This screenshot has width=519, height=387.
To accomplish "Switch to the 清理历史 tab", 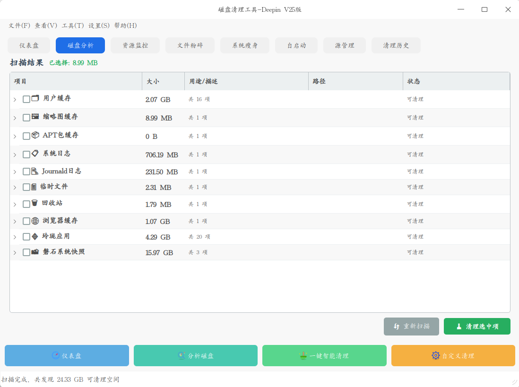I will (396, 45).
